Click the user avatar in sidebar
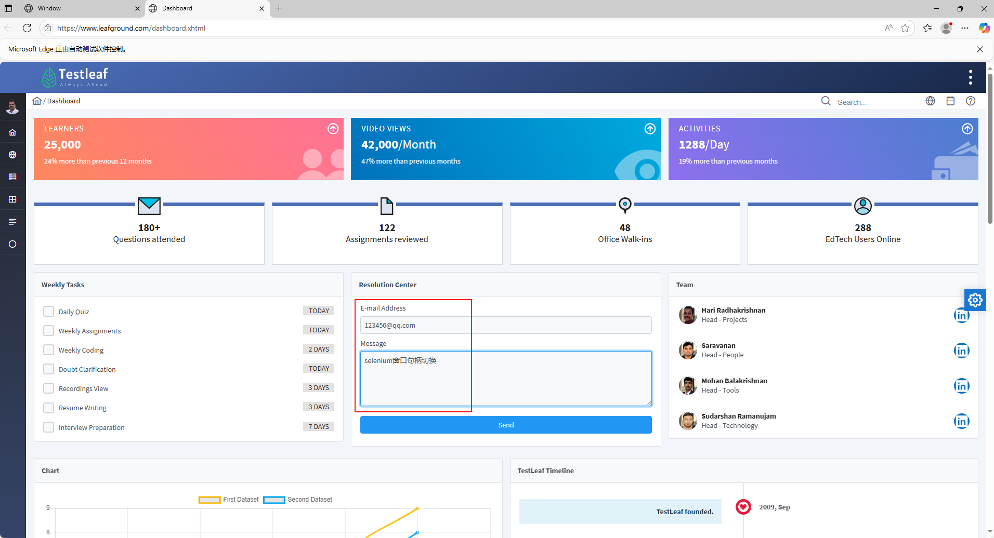This screenshot has height=538, width=994. (x=12, y=107)
